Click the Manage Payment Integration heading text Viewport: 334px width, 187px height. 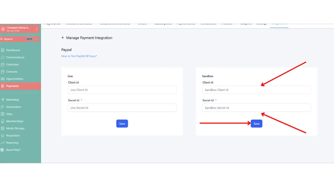89,38
